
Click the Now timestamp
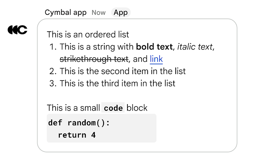[x=99, y=12]
